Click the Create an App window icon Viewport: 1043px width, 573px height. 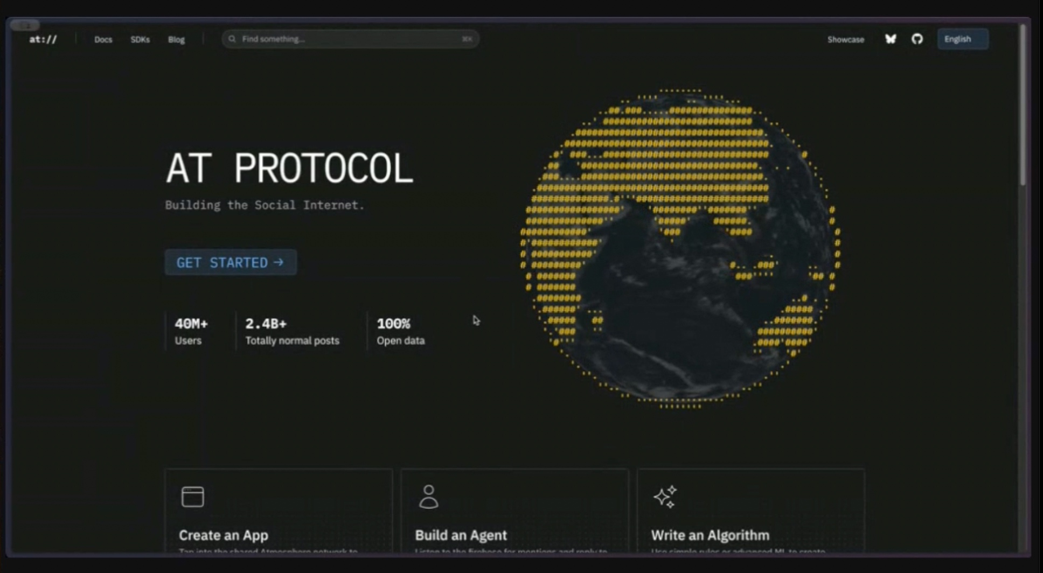point(192,497)
